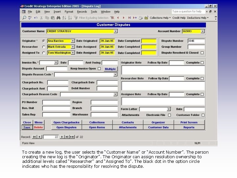Click the toolbar options double-chevron
Image resolution: width=237 pixels, height=178 pixels.
[x=216, y=18]
